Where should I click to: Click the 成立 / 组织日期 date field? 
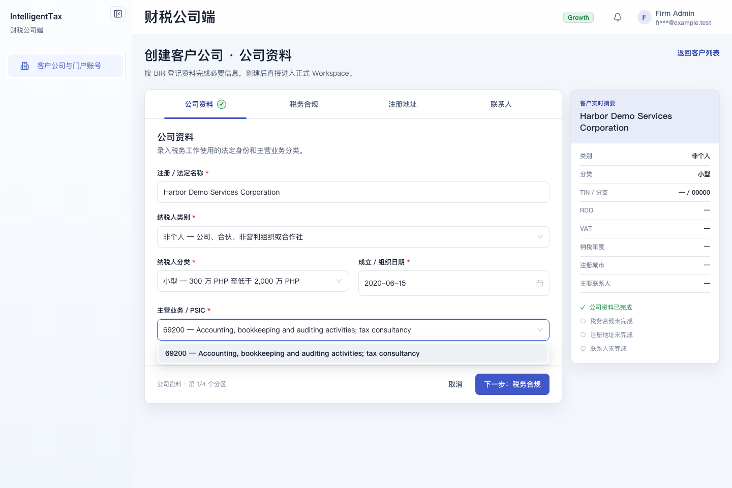click(454, 283)
